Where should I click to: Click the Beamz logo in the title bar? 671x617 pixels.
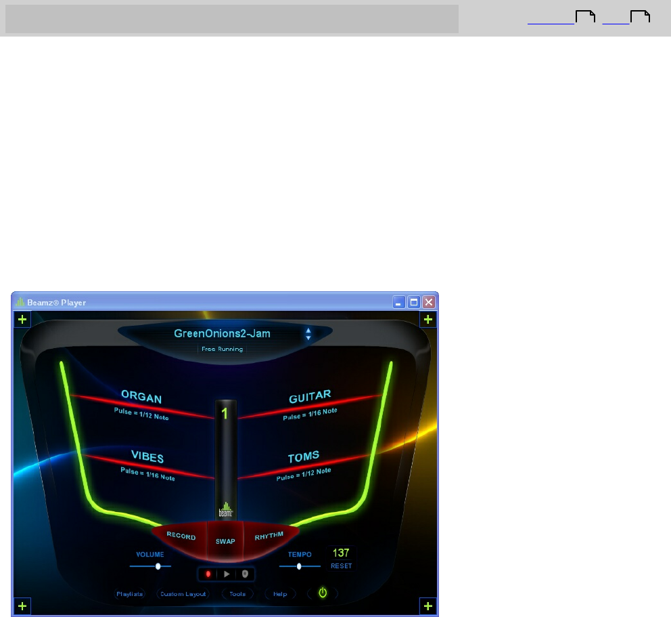[20, 302]
